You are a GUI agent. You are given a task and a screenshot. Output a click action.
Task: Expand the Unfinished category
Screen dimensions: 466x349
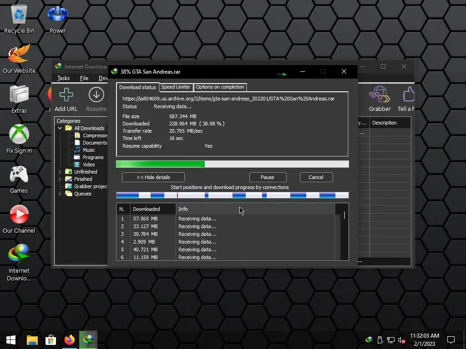(x=60, y=171)
